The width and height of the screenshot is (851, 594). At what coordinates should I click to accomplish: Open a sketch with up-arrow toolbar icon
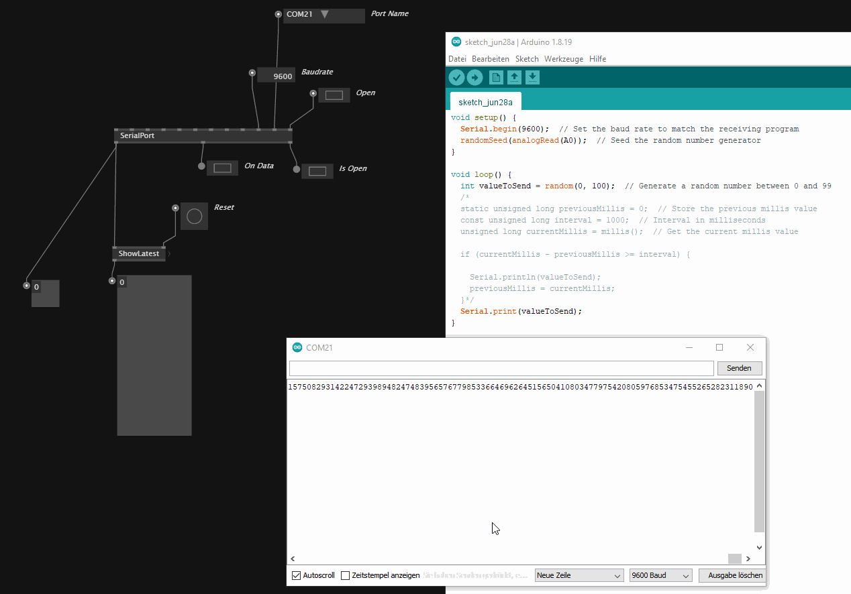coord(514,78)
